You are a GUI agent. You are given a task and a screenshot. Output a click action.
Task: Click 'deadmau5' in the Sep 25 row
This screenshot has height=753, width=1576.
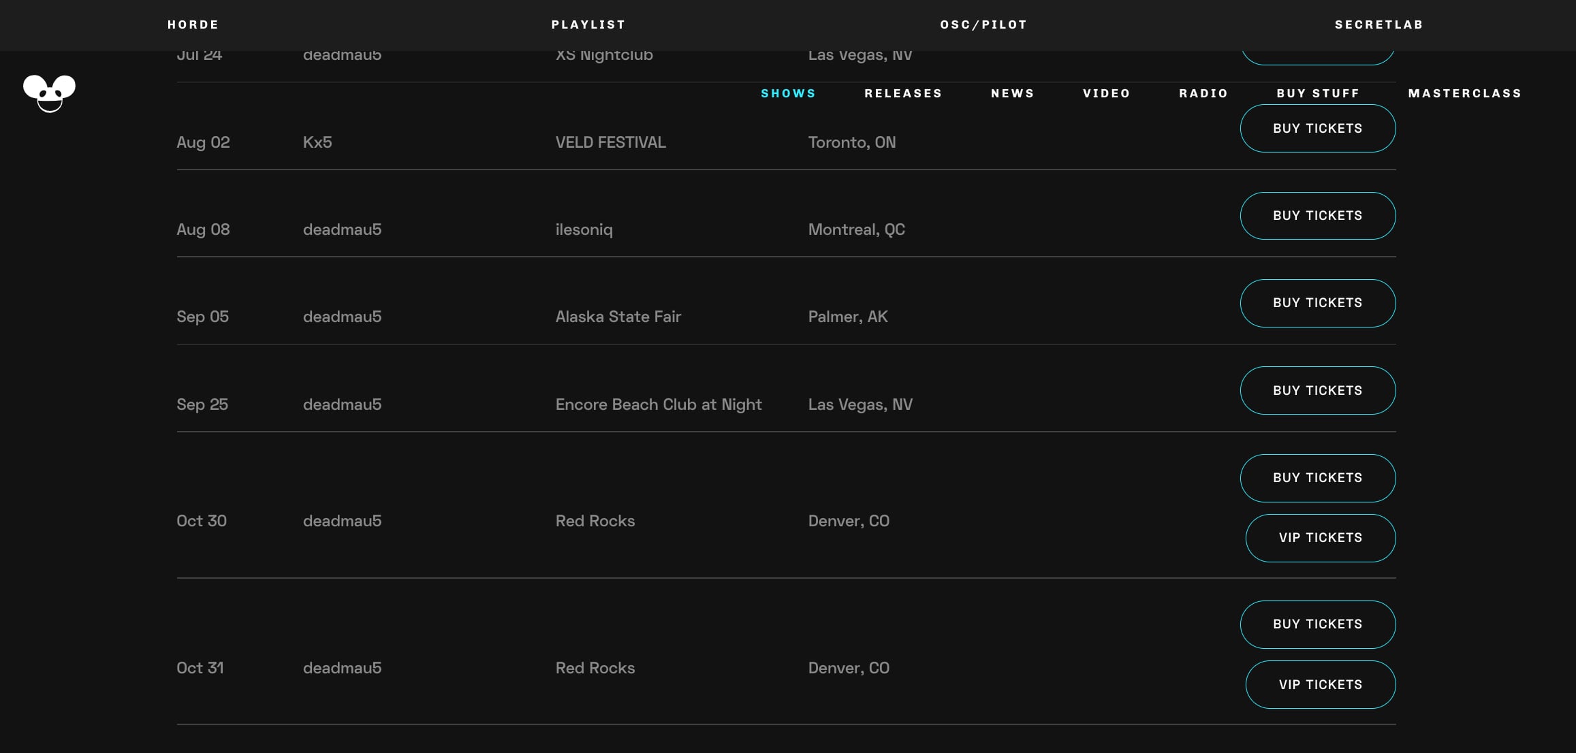(x=342, y=404)
